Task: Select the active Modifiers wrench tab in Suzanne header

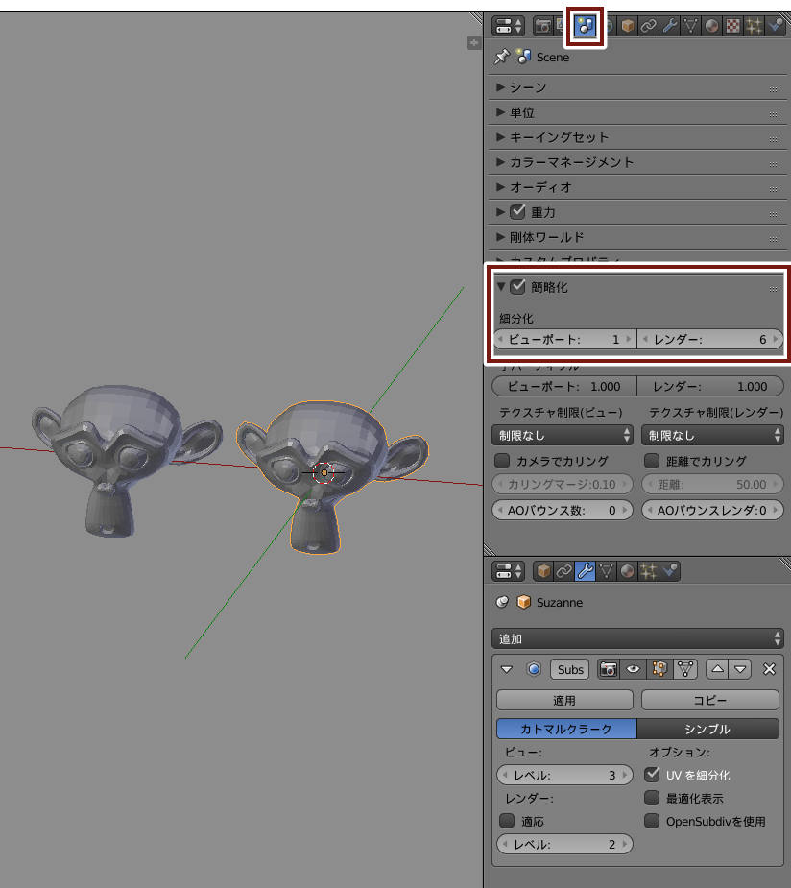Action: [586, 571]
